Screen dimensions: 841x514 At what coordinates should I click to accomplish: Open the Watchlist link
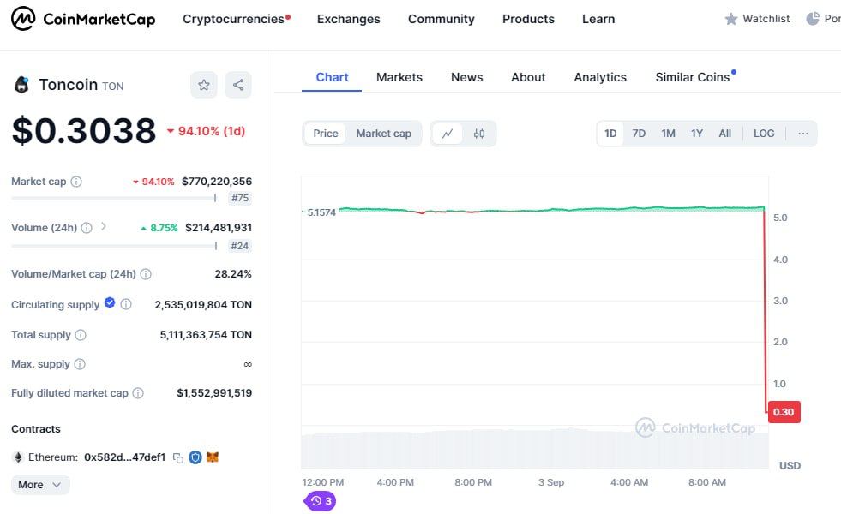point(757,19)
